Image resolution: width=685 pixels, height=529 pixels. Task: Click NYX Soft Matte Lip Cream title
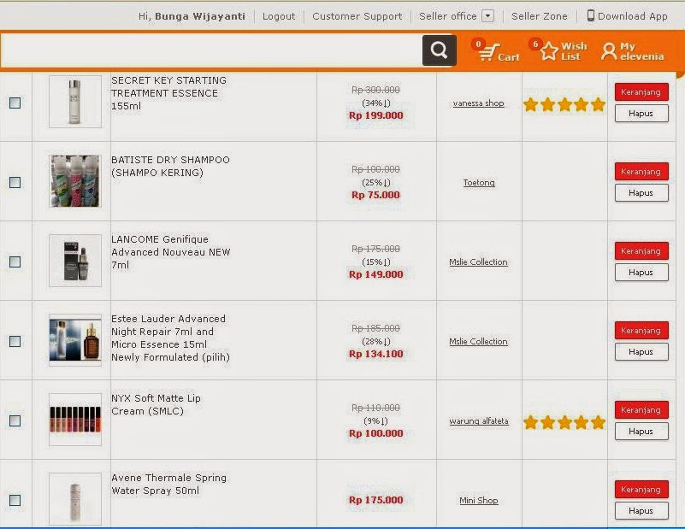coord(156,404)
